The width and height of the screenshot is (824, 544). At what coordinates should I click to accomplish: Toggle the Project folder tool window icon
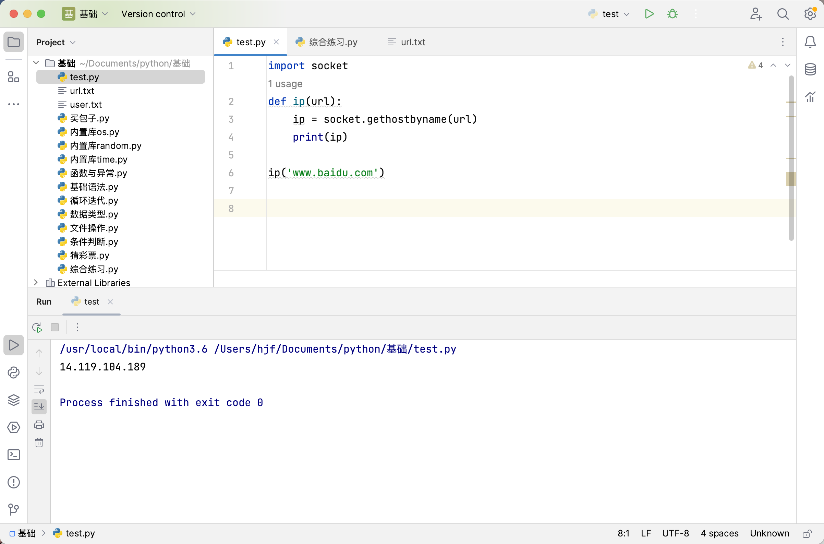[x=13, y=42]
